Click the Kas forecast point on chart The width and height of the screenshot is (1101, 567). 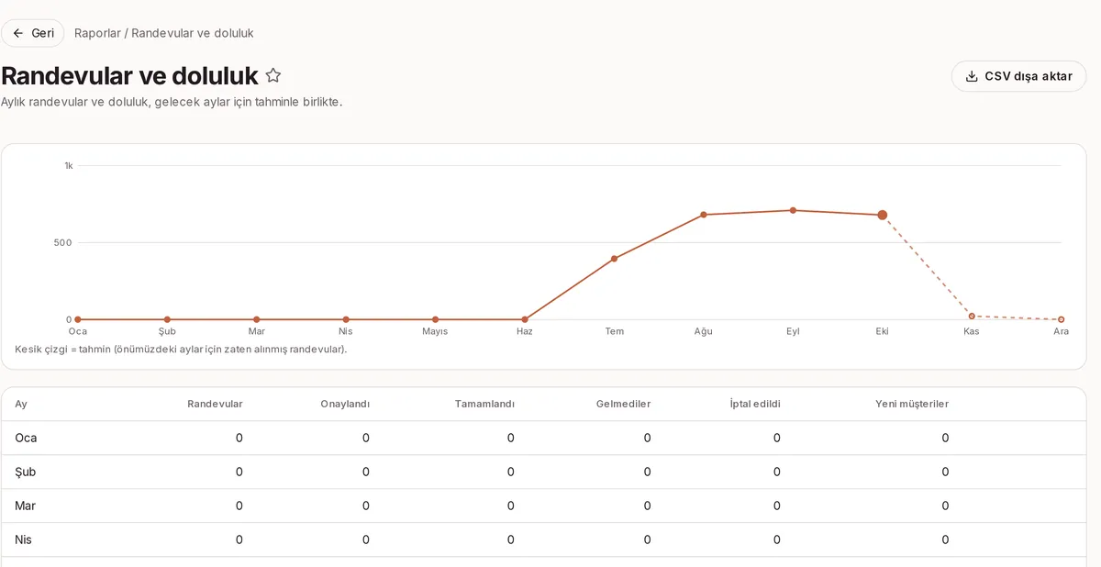pos(972,316)
